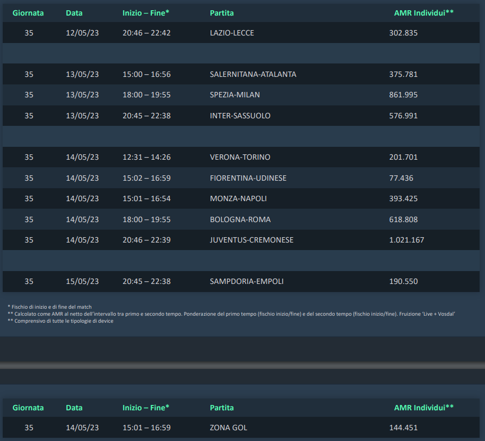Select the footnote starting 'Calcolato come AMR al netto'
This screenshot has height=441, width=485.
point(231,314)
